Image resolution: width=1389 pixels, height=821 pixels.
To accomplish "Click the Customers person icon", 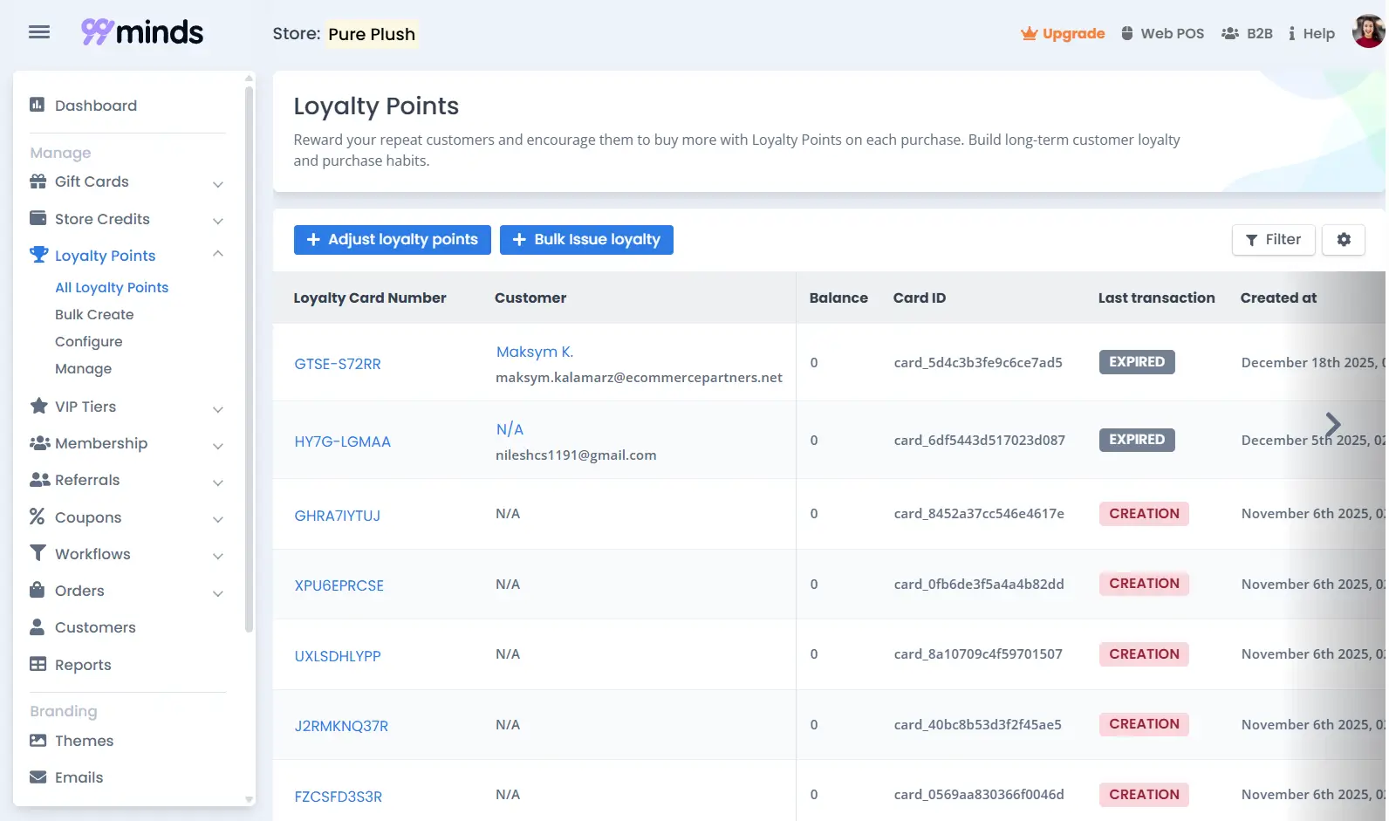I will coord(37,626).
